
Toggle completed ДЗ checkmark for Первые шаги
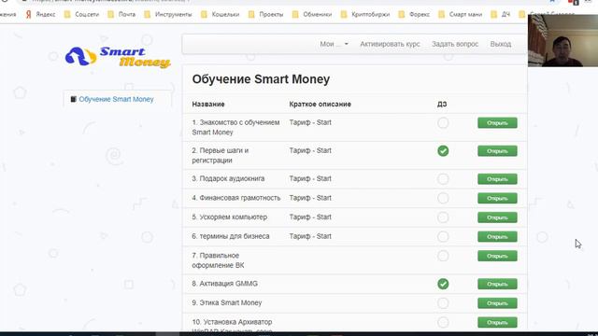pyautogui.click(x=443, y=151)
